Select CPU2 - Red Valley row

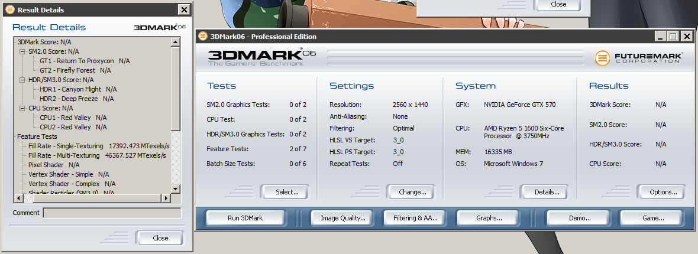point(73,127)
